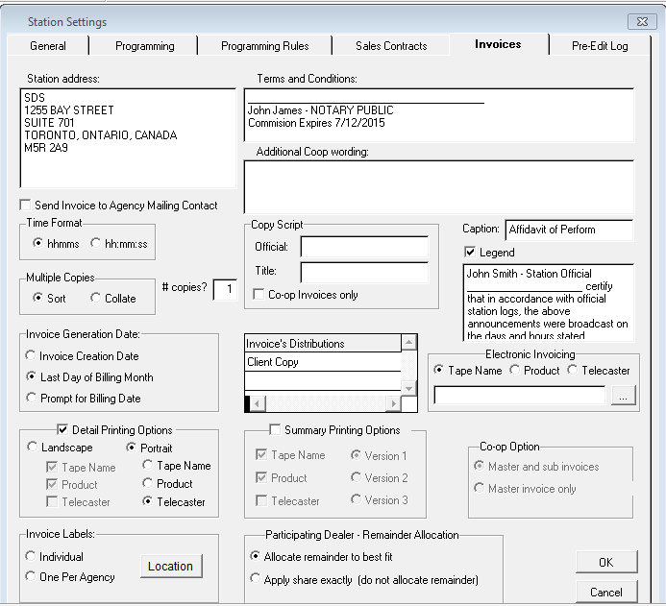Cancel the Station Settings dialog

point(606,593)
